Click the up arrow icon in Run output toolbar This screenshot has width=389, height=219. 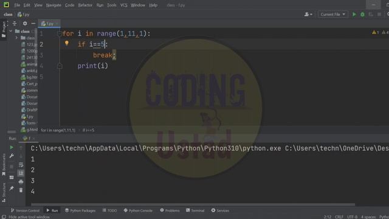(x=21, y=147)
